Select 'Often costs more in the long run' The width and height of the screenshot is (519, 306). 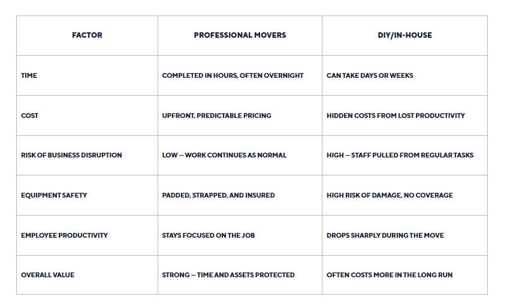[x=390, y=275]
